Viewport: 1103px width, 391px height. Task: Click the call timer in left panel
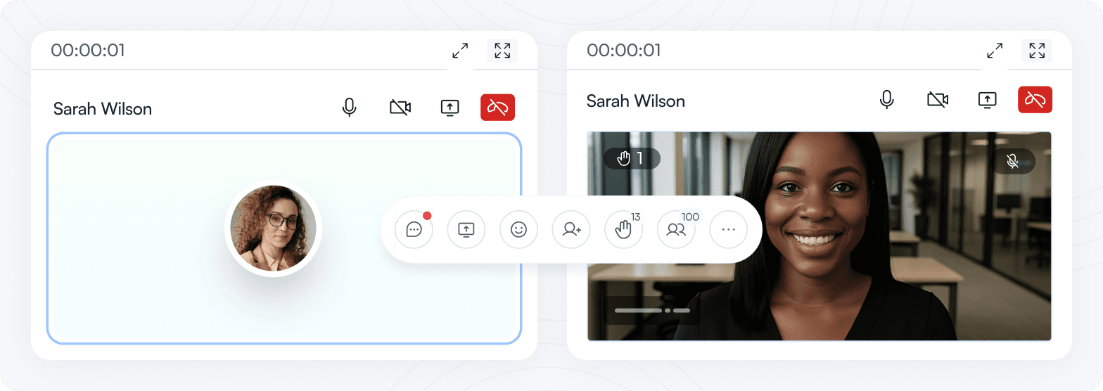click(88, 51)
